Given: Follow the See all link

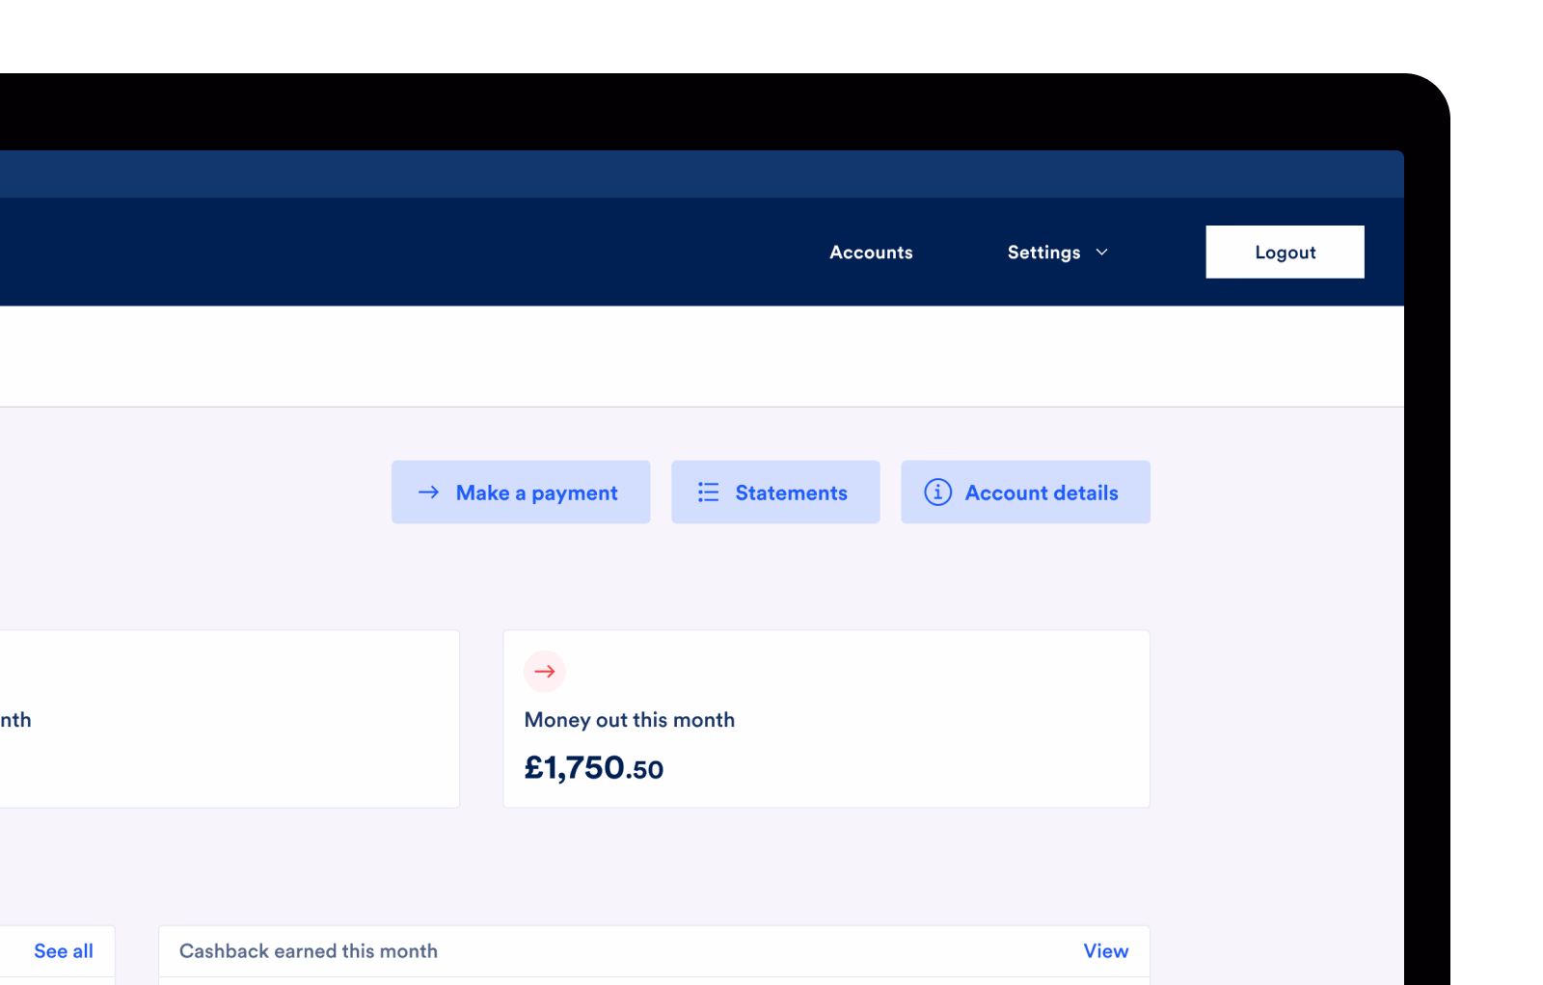Looking at the screenshot, I should pos(64,951).
